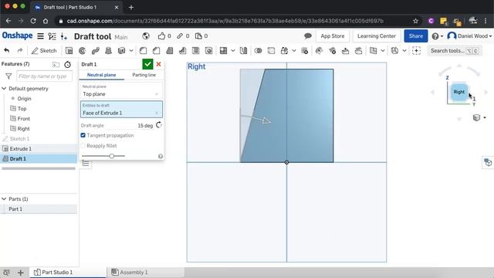Open the Daniel Wood account menu
Viewport: 494px width, 278px height.
pyautogui.click(x=469, y=36)
